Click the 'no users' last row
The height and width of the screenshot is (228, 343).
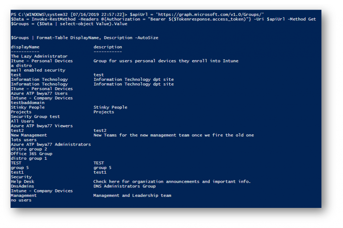coord(21,200)
